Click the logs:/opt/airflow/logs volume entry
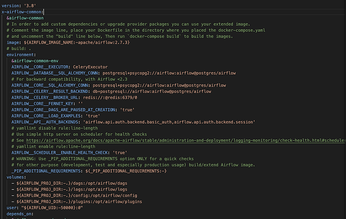This screenshot has width=346, height=219. [72, 189]
